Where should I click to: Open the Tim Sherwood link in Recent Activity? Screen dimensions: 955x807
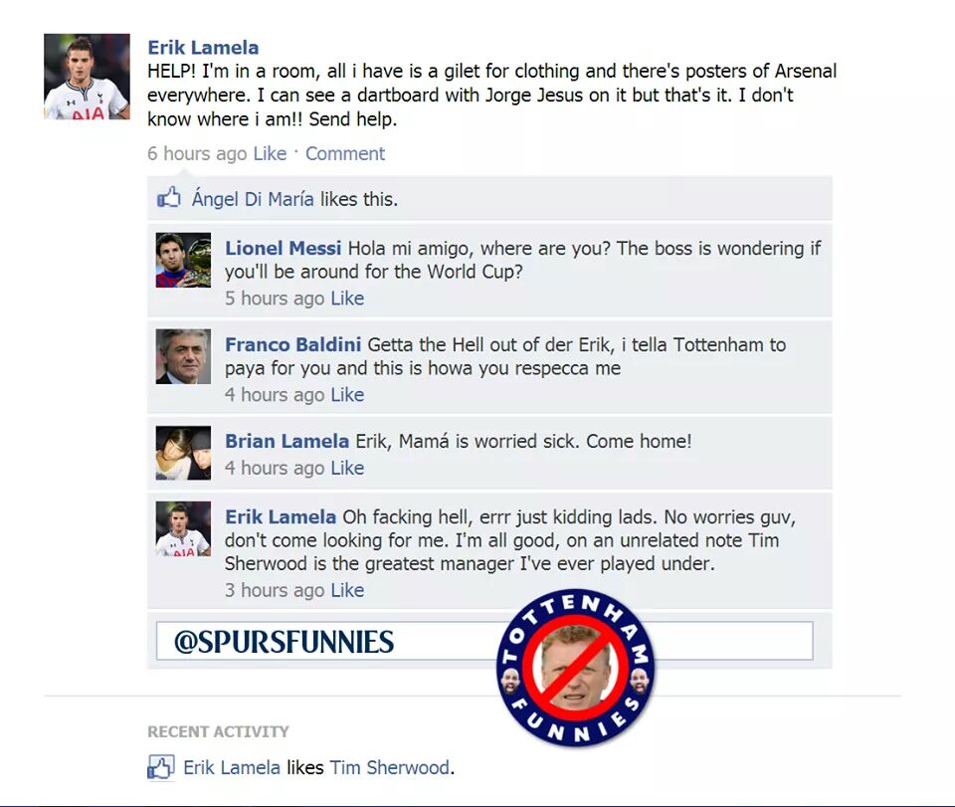tap(390, 767)
